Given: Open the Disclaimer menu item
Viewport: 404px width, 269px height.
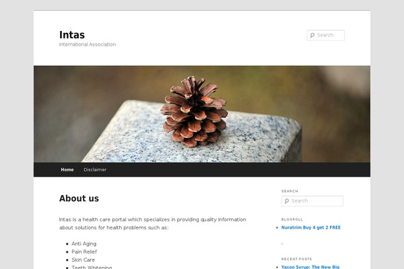Looking at the screenshot, I should 95,169.
